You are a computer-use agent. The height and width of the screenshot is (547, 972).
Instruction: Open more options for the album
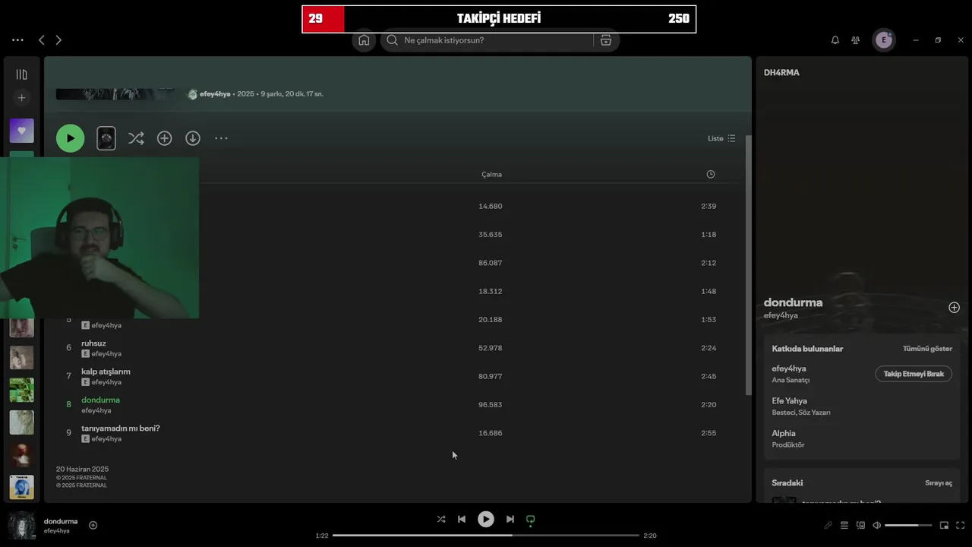(221, 138)
